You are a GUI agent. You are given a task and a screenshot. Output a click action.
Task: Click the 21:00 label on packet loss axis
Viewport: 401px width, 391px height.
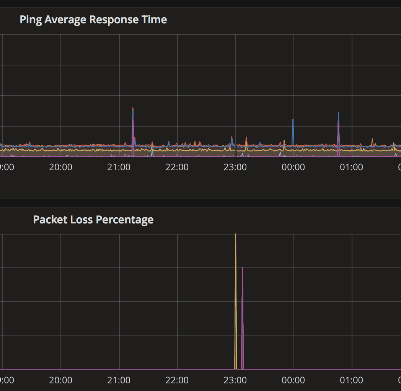119,380
